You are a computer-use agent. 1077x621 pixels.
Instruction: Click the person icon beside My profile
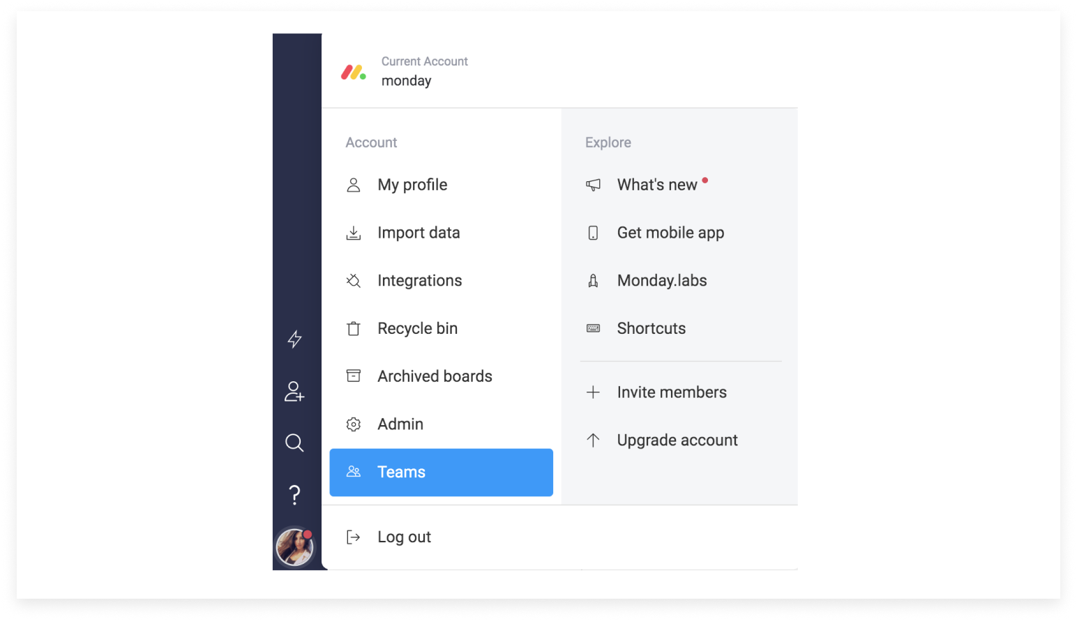tap(354, 185)
